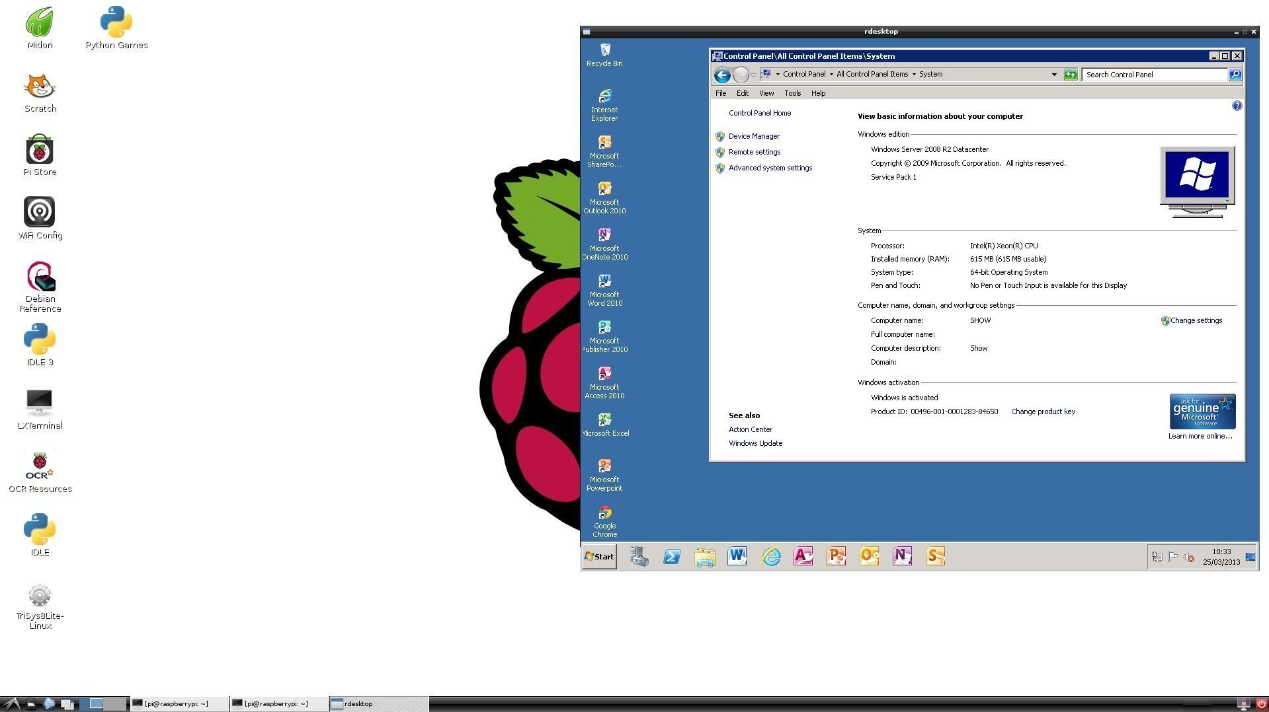
Task: Open the Pi Store desktop icon
Action: (x=40, y=155)
